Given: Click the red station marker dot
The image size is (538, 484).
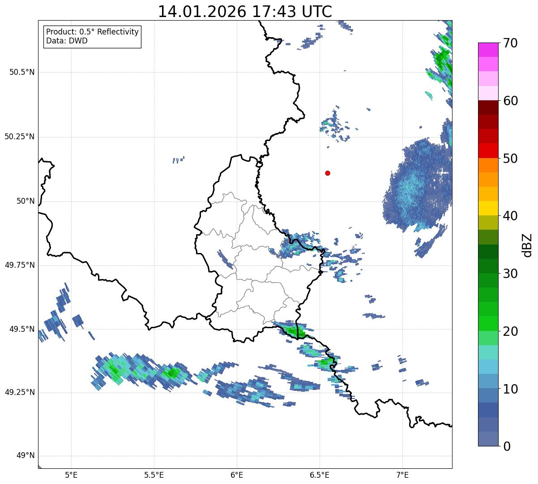Looking at the screenshot, I should point(328,173).
